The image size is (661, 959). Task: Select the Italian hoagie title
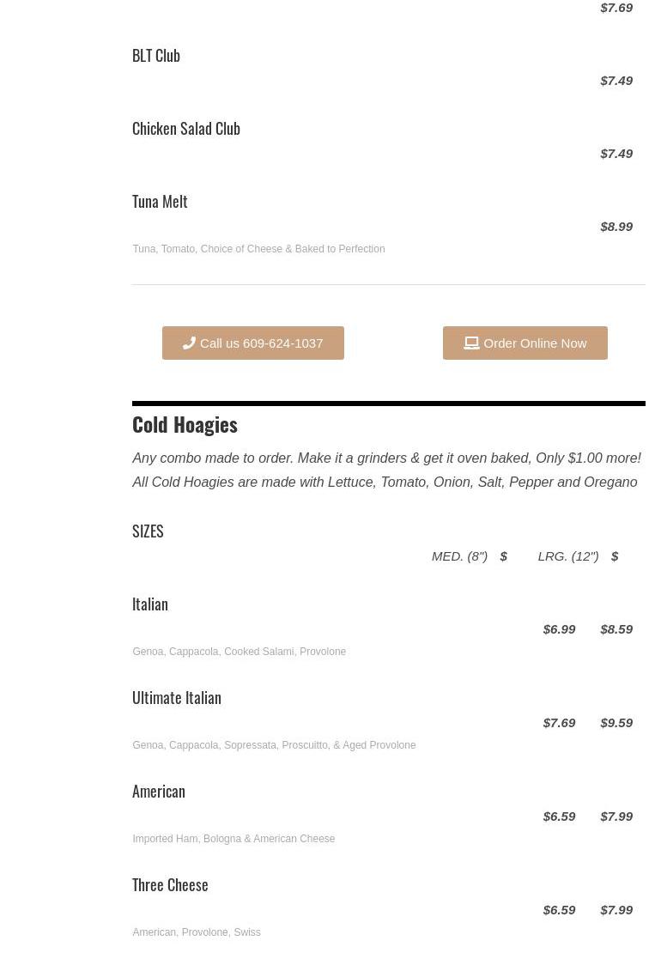pos(150,604)
